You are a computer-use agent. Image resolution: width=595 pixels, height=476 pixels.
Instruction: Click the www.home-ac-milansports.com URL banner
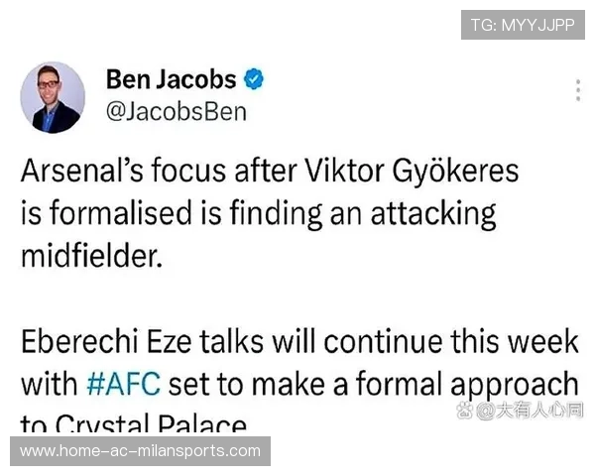coord(141,451)
